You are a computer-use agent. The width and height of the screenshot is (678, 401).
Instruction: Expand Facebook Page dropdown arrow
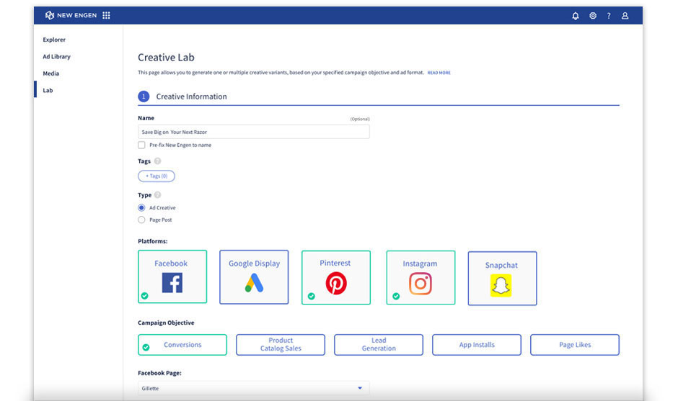(360, 388)
